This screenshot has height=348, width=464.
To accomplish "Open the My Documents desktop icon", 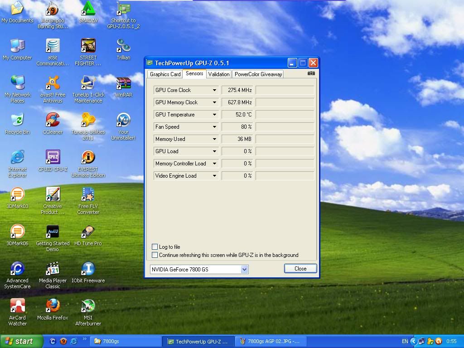I will 17,12.
